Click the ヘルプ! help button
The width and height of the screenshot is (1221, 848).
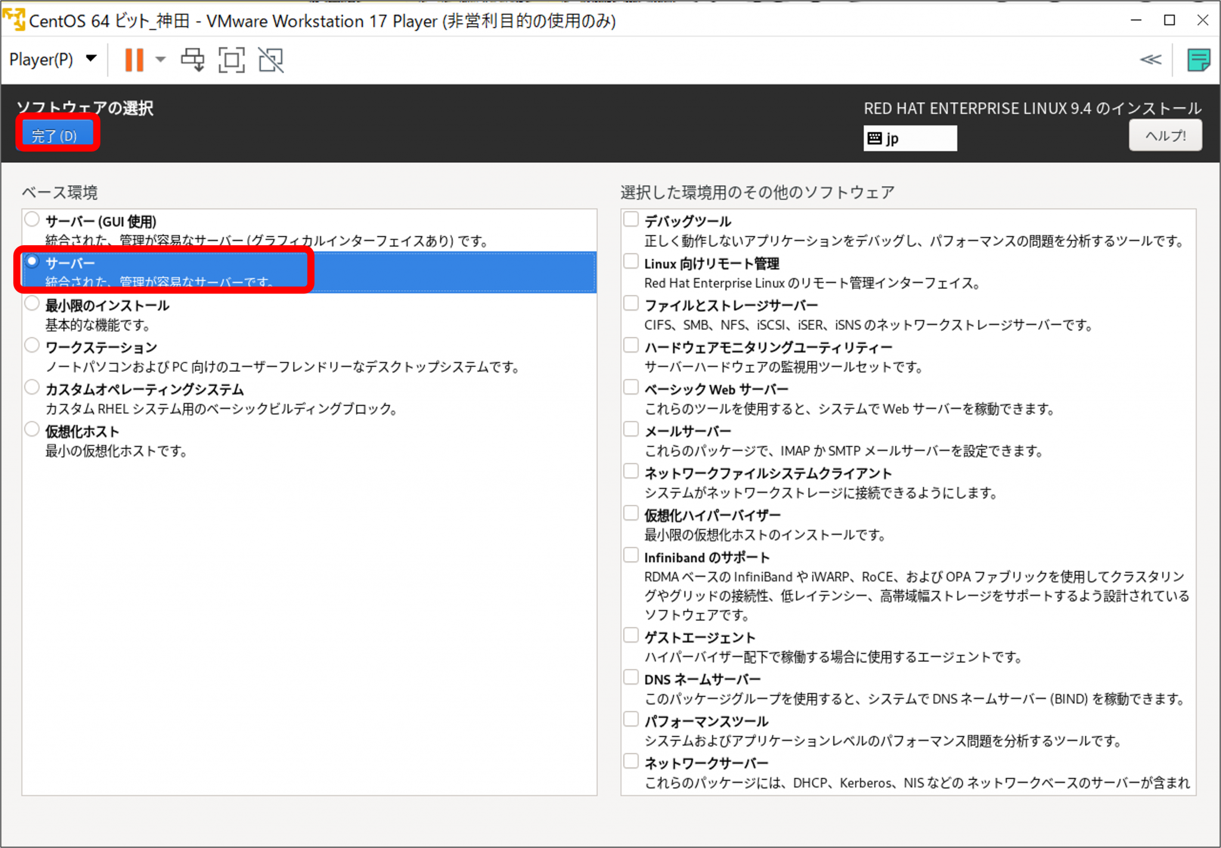pyautogui.click(x=1165, y=136)
